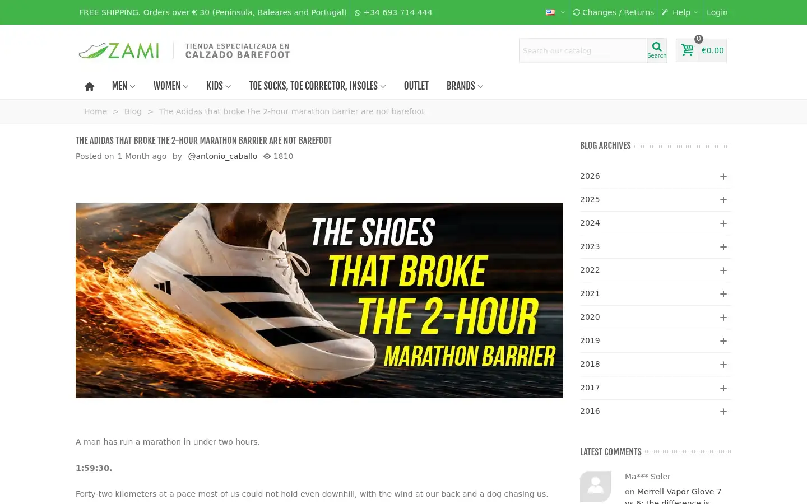Click the Ma*** Soler commenter name
The image size is (807, 504).
647,477
